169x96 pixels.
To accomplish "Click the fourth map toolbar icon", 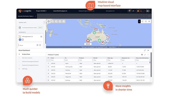I will (x=60, y=22).
